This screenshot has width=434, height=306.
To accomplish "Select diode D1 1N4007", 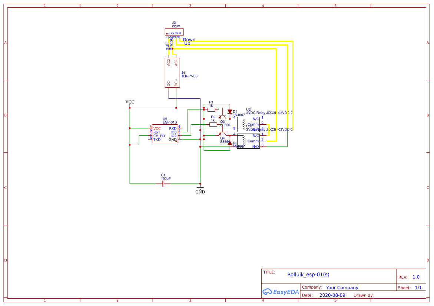I will click(231, 111).
